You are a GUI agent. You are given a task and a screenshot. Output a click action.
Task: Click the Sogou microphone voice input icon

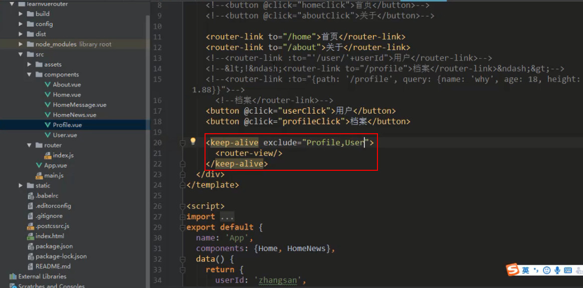coord(557,270)
